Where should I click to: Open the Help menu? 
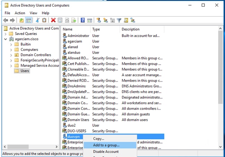[x=45, y=13]
